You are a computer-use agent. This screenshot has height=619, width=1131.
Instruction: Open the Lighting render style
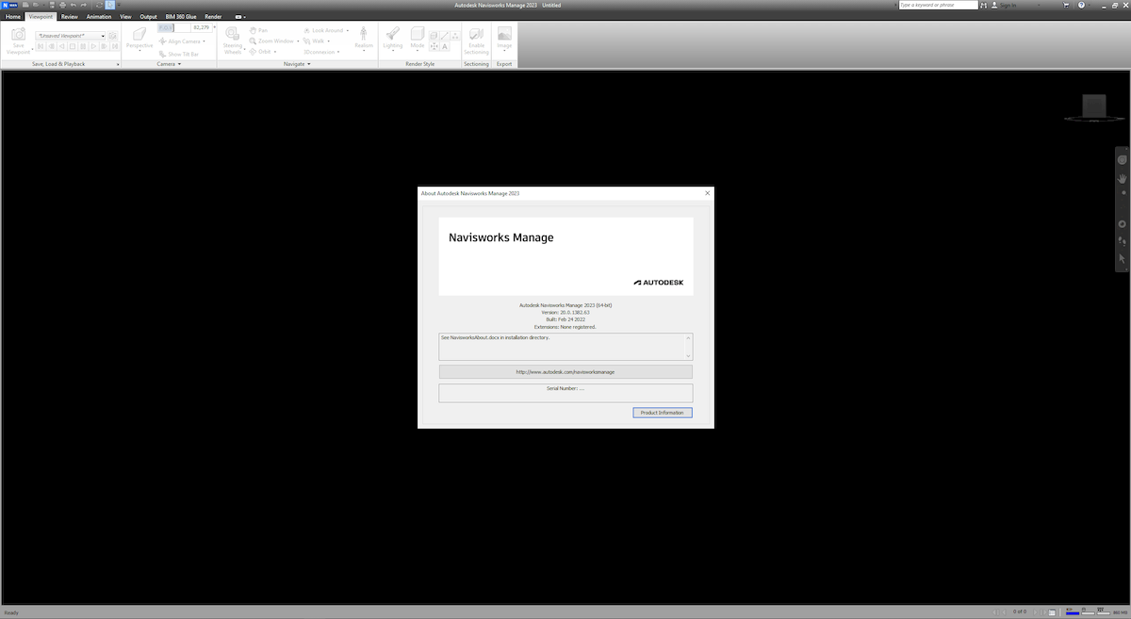393,38
